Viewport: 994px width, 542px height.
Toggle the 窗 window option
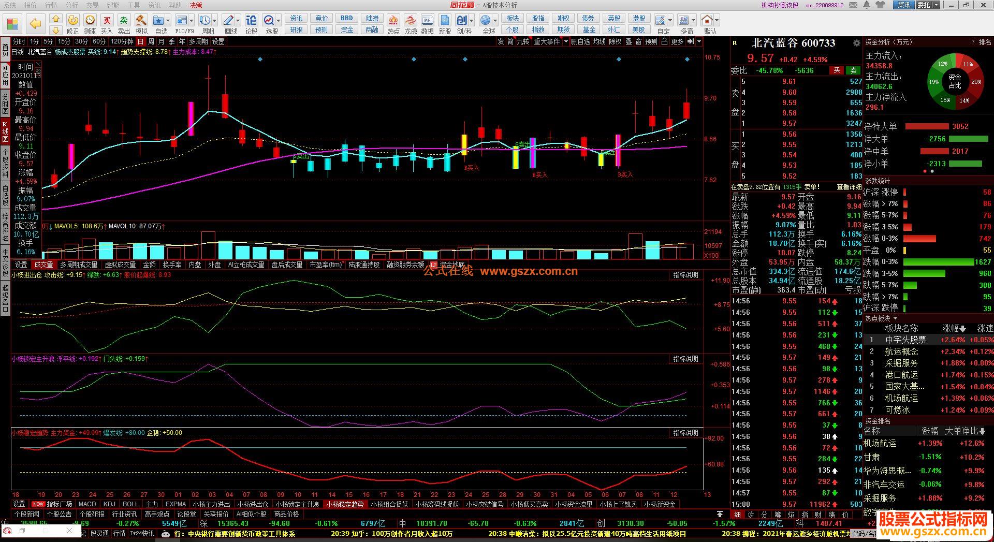639,41
